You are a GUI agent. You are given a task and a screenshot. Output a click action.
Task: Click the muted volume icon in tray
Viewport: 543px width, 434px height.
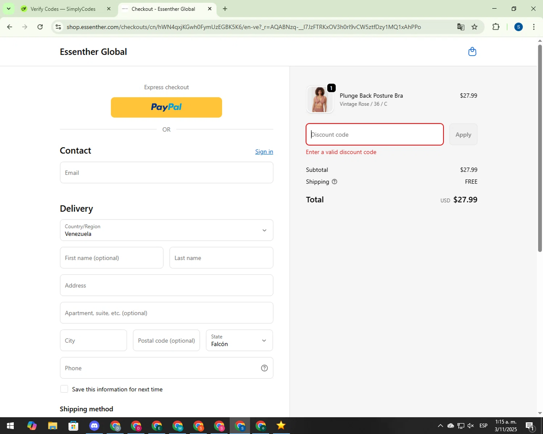471,426
